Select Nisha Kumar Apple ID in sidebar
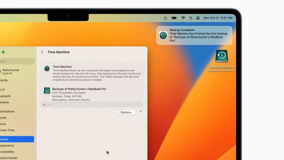 coord(11,71)
